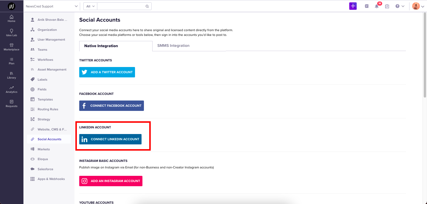
Task: Open Analytics from the sidebar
Action: [12, 89]
